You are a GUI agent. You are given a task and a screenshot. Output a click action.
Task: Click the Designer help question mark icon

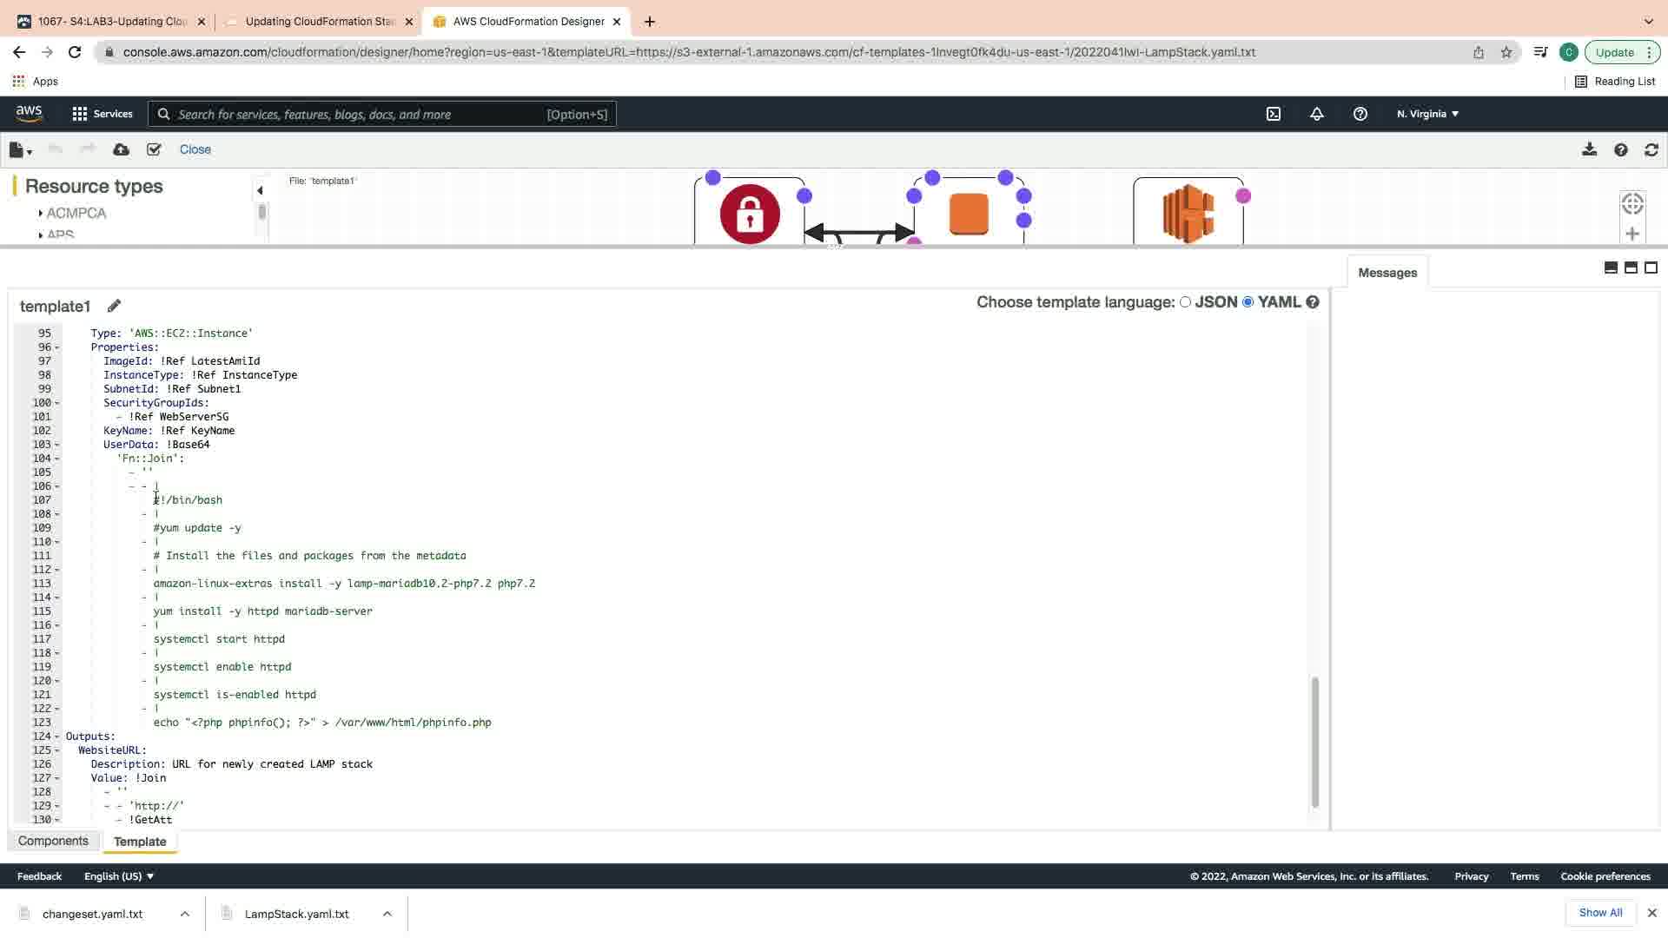(x=1620, y=149)
